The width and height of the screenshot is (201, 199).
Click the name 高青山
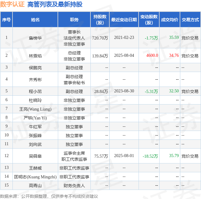pos(35,186)
